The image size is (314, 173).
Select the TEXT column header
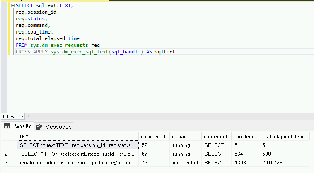tap(78, 137)
